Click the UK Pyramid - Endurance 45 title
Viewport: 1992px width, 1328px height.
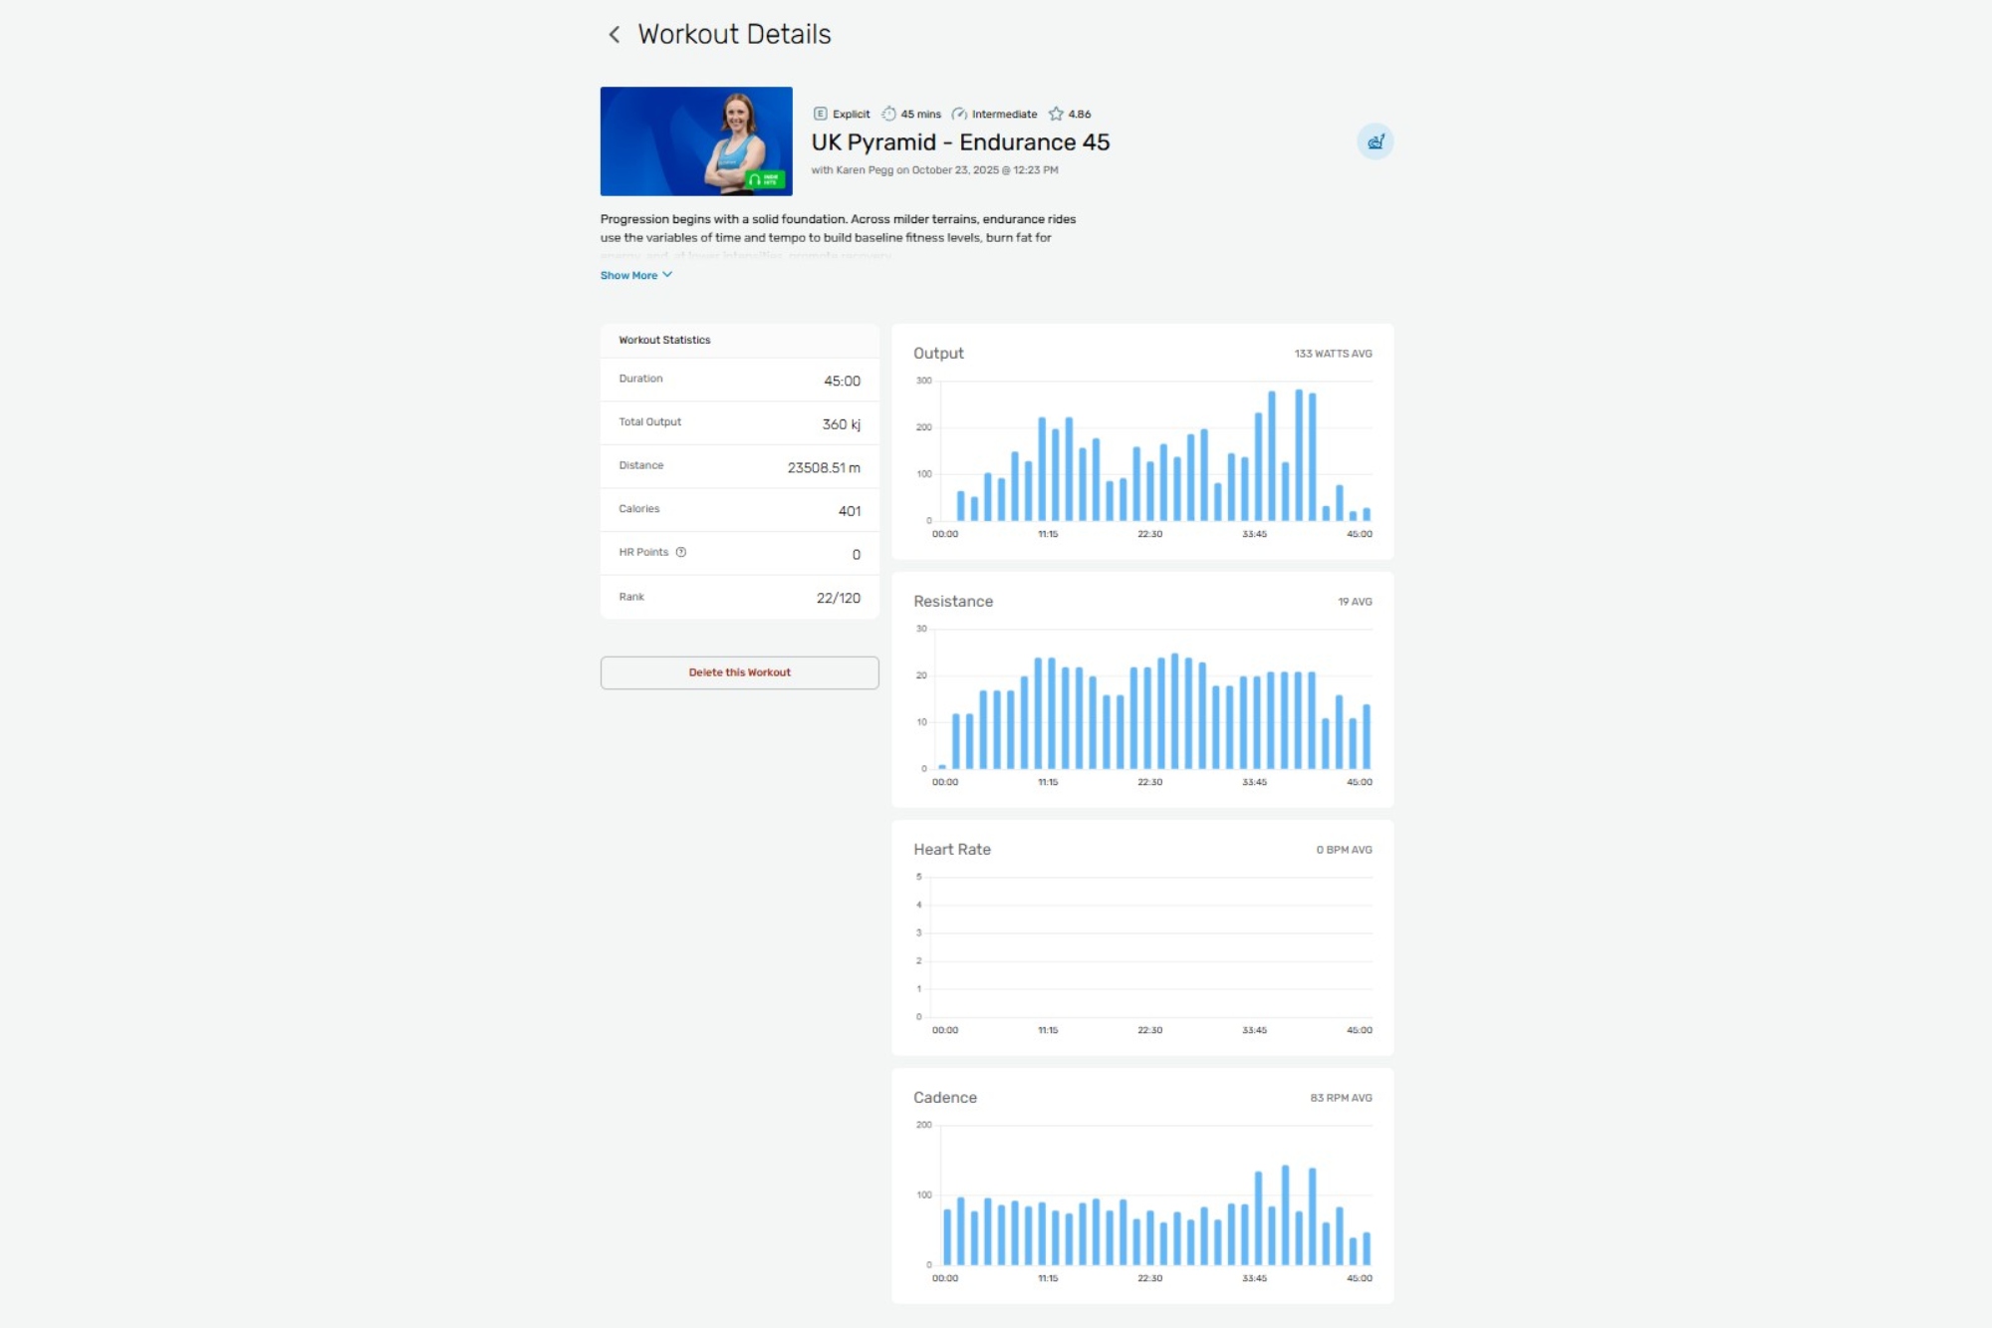[x=959, y=142]
